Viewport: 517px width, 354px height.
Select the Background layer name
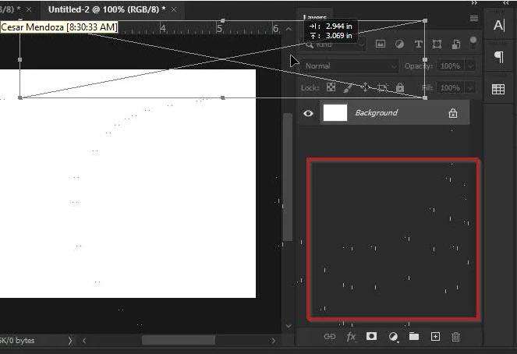376,113
